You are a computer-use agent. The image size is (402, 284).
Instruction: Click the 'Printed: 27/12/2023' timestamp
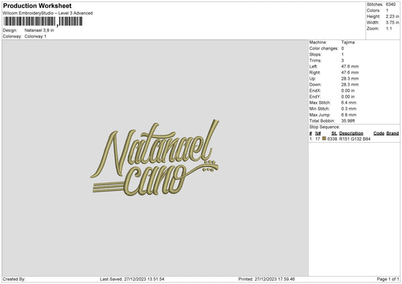pyautogui.click(x=267, y=279)
